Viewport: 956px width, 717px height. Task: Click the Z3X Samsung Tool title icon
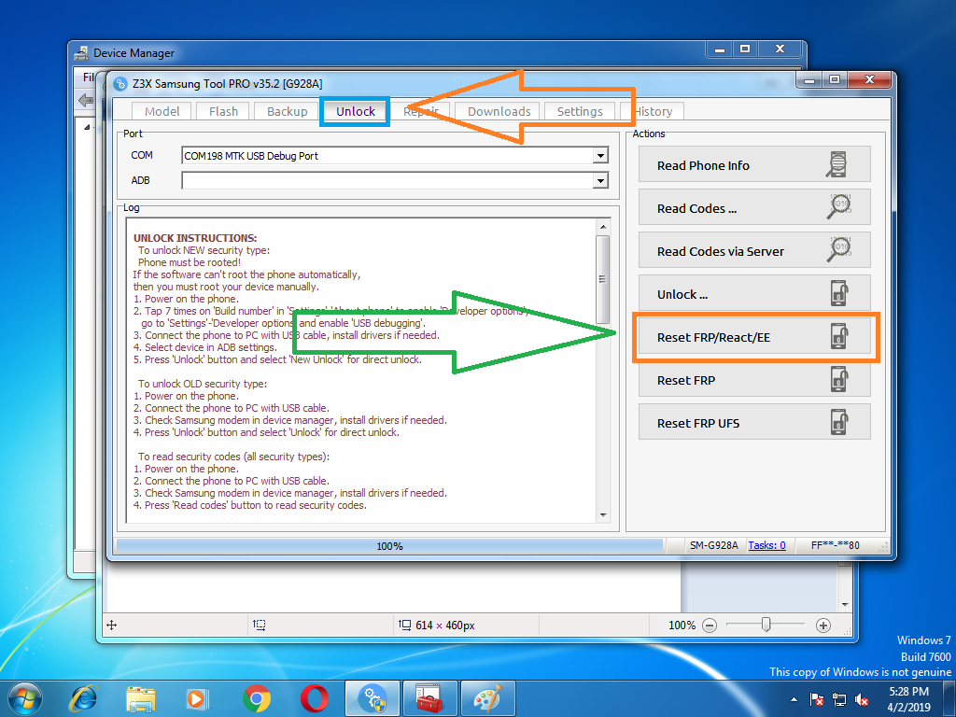120,84
